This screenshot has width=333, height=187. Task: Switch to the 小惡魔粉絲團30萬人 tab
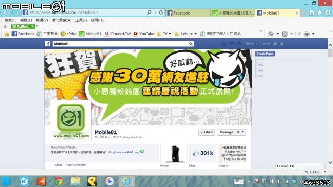[233, 13]
